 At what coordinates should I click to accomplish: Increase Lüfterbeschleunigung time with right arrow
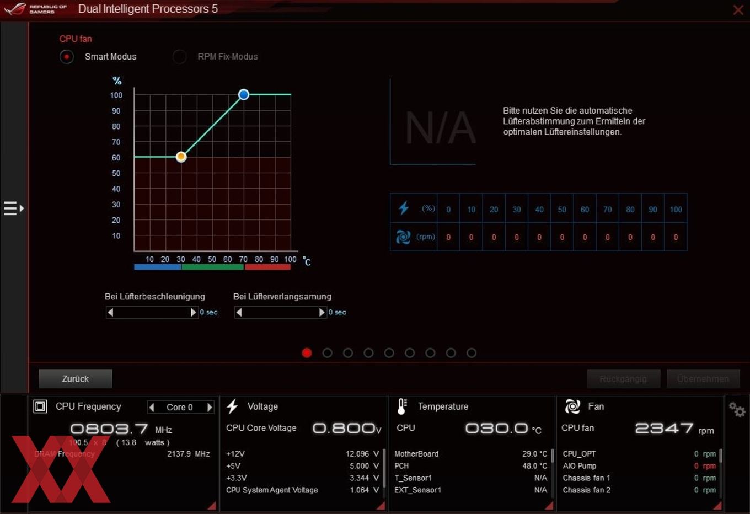(193, 312)
